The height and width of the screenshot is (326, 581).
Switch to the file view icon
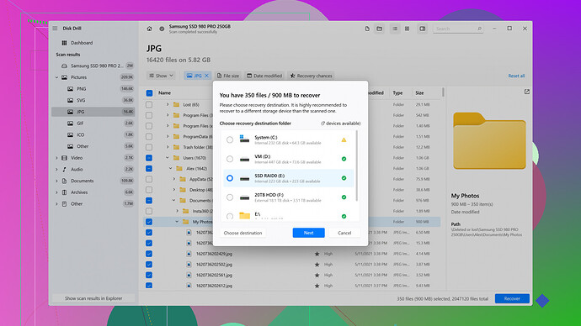click(x=367, y=29)
